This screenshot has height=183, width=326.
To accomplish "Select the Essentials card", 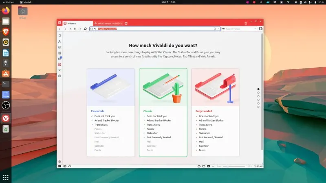I will 111,113.
